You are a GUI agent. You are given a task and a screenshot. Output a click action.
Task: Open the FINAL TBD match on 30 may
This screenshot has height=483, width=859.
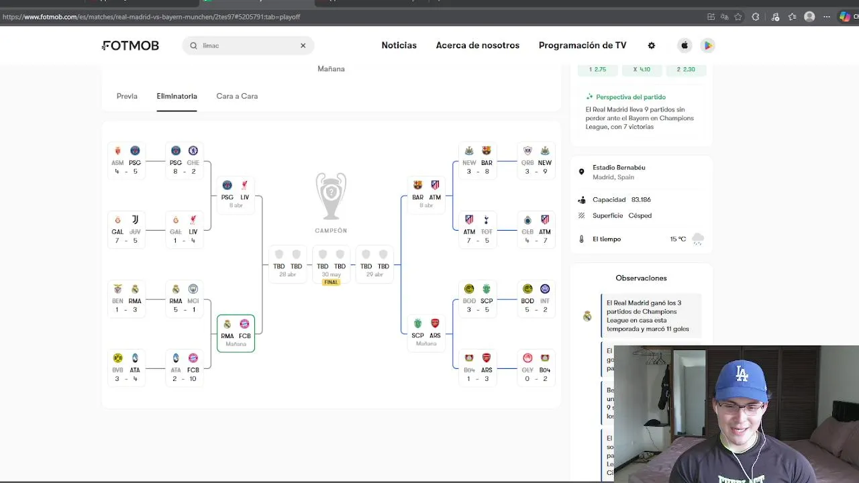pos(331,266)
